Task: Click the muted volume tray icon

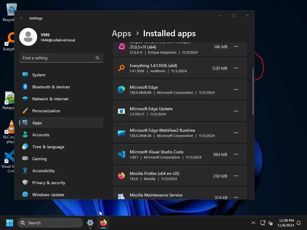Action: point(270,223)
